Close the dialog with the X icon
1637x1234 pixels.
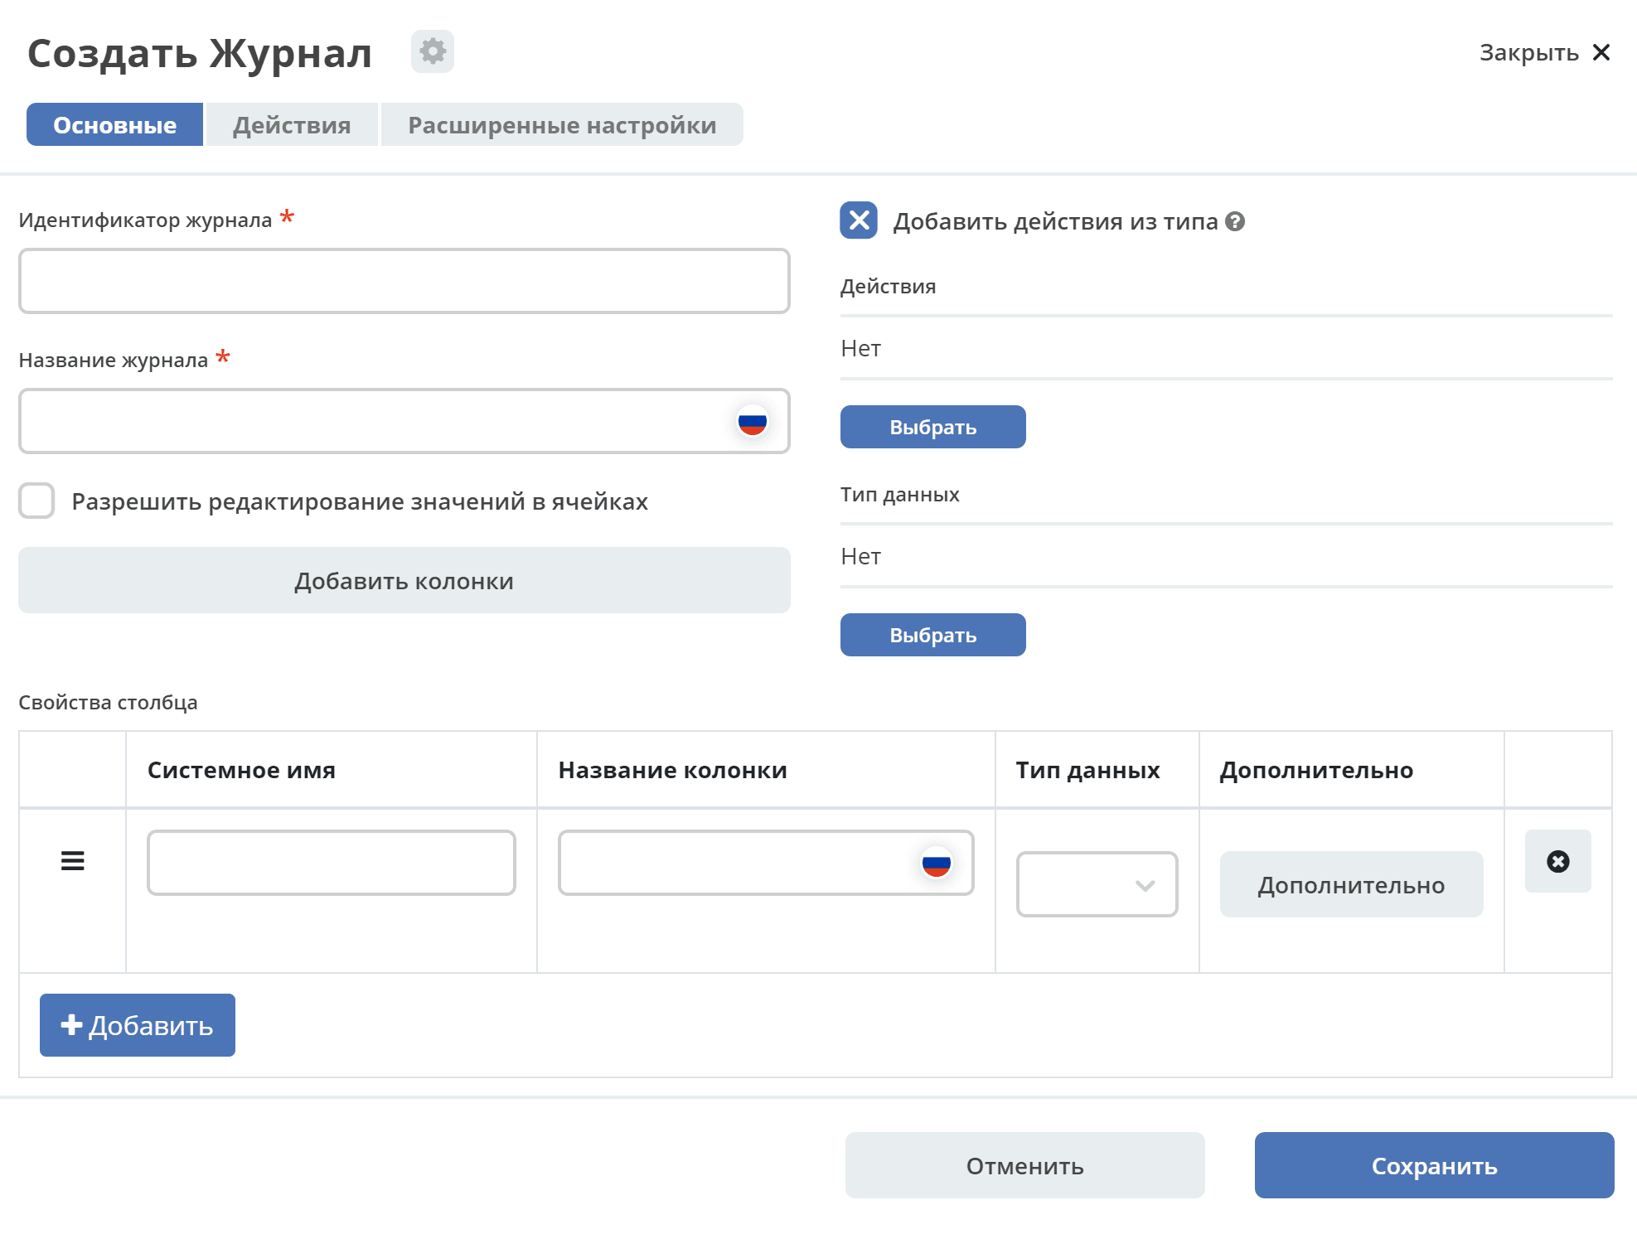tap(1601, 52)
